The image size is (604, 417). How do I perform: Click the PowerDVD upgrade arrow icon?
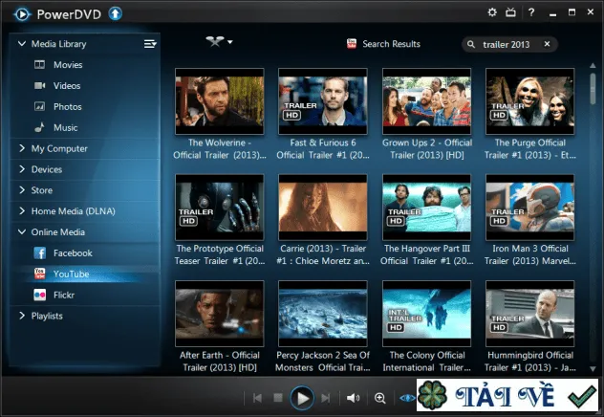pyautogui.click(x=116, y=14)
